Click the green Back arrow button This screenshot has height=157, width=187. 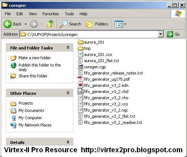(x=8, y=24)
